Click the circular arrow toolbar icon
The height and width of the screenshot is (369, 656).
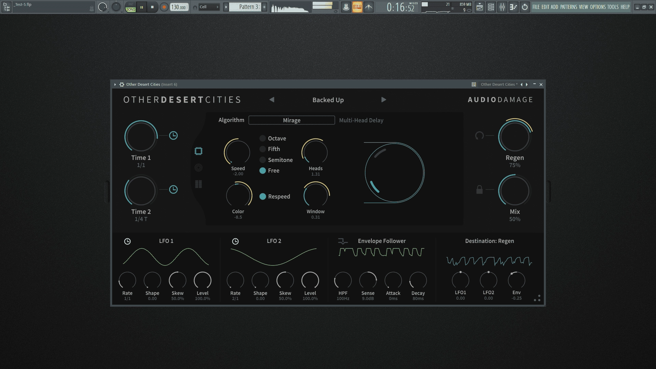click(525, 7)
